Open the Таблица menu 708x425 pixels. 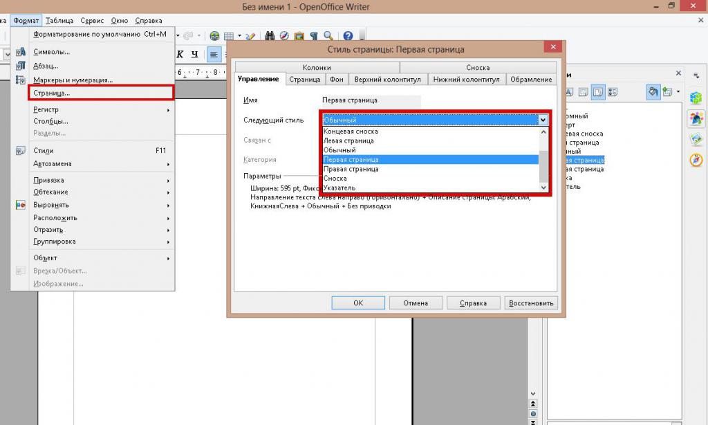coord(59,21)
